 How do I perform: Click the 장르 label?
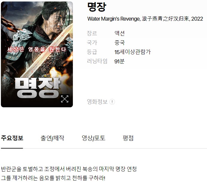tap(92, 33)
